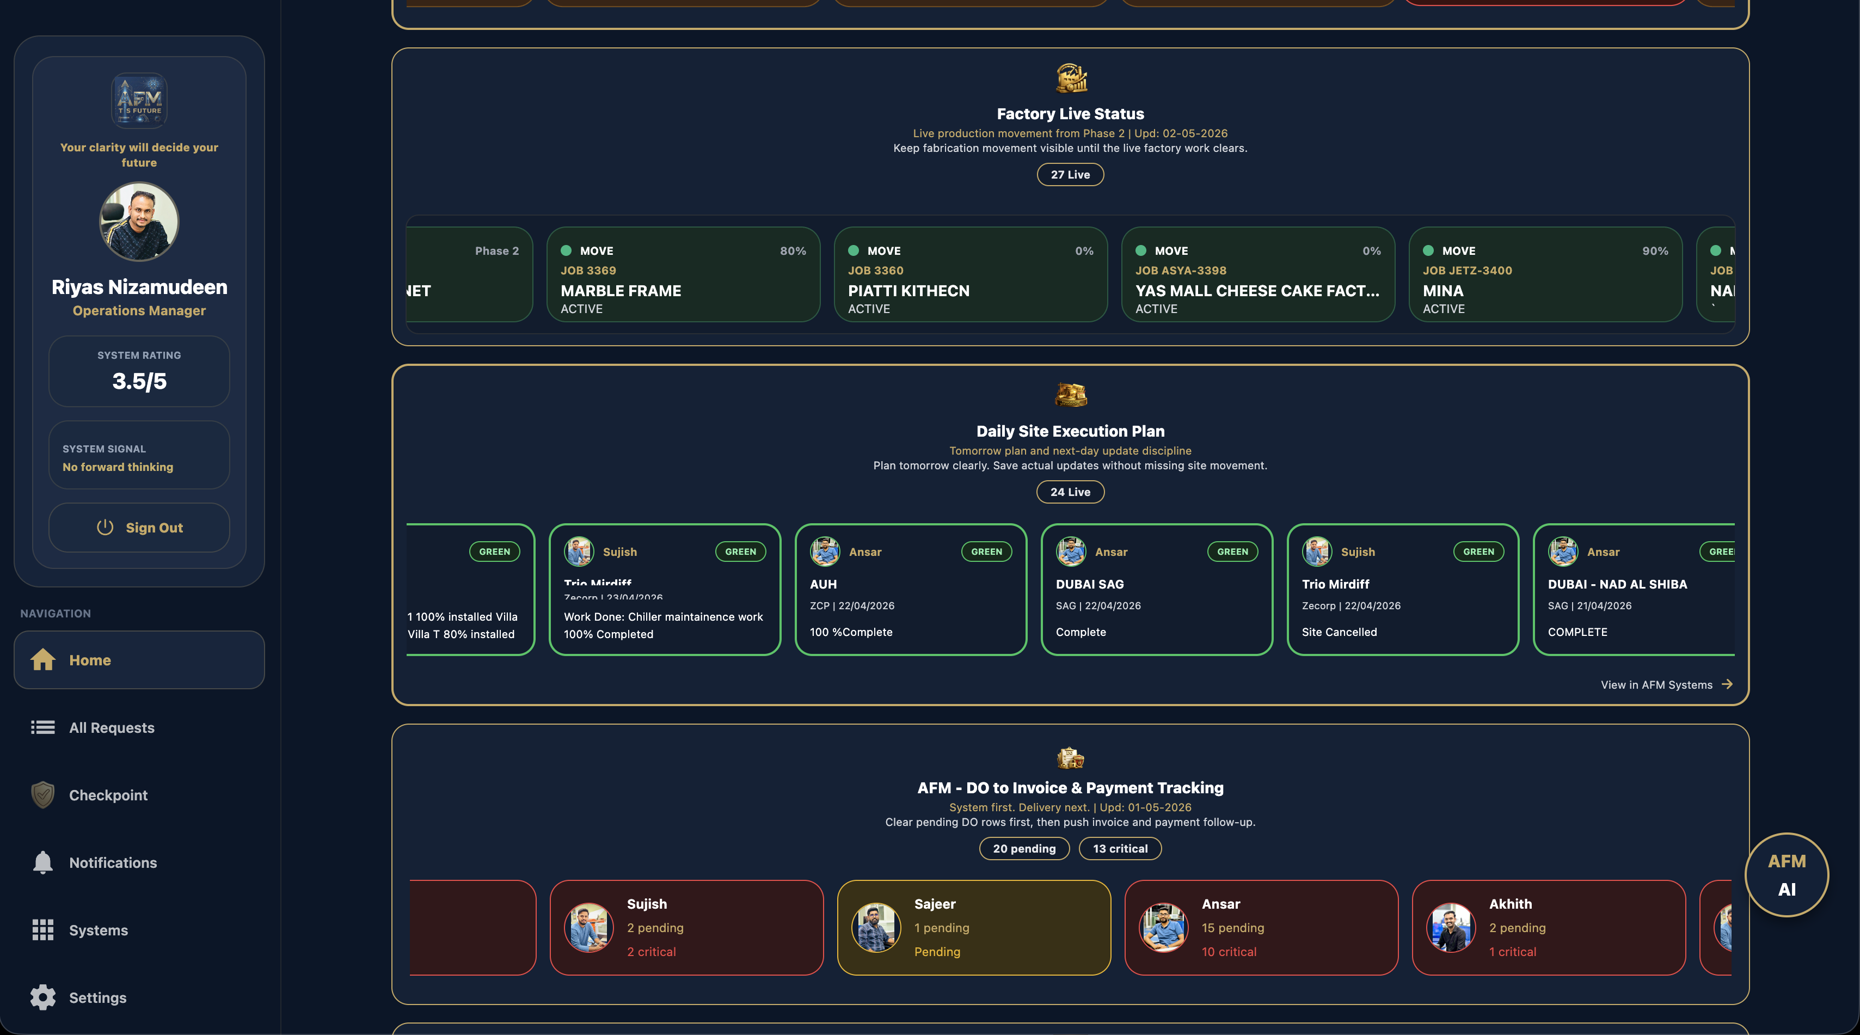Open the AUH ZCP 22/04/2026 site card
Image resolution: width=1860 pixels, height=1035 pixels.
click(911, 589)
